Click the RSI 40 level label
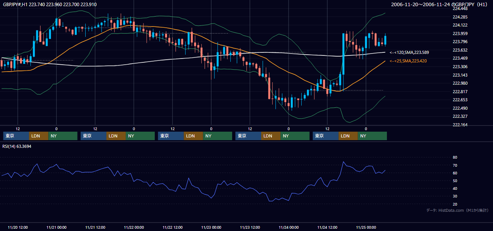Image resolution: width=493 pixels, height=231 pixels. tap(455, 188)
